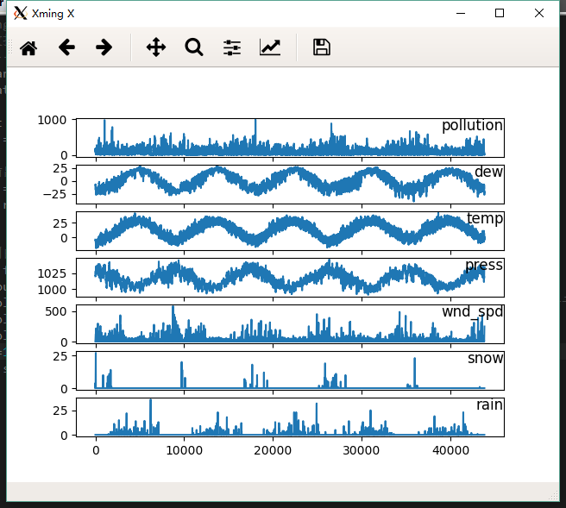Screen dimensions: 566x508
Task: Activate the Zoom to rectangle magnifier
Action: point(194,47)
